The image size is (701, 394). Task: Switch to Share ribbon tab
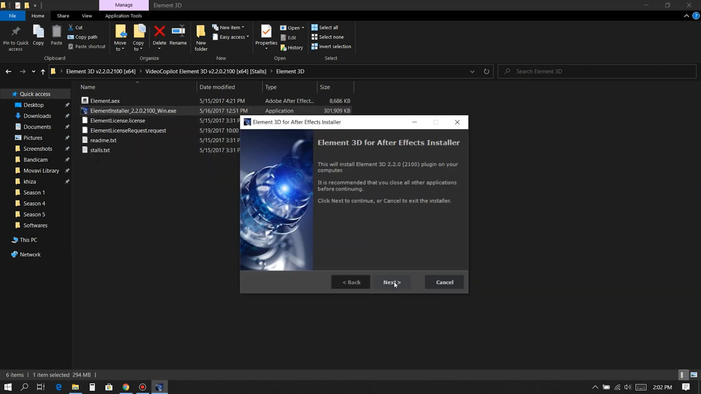[63, 16]
